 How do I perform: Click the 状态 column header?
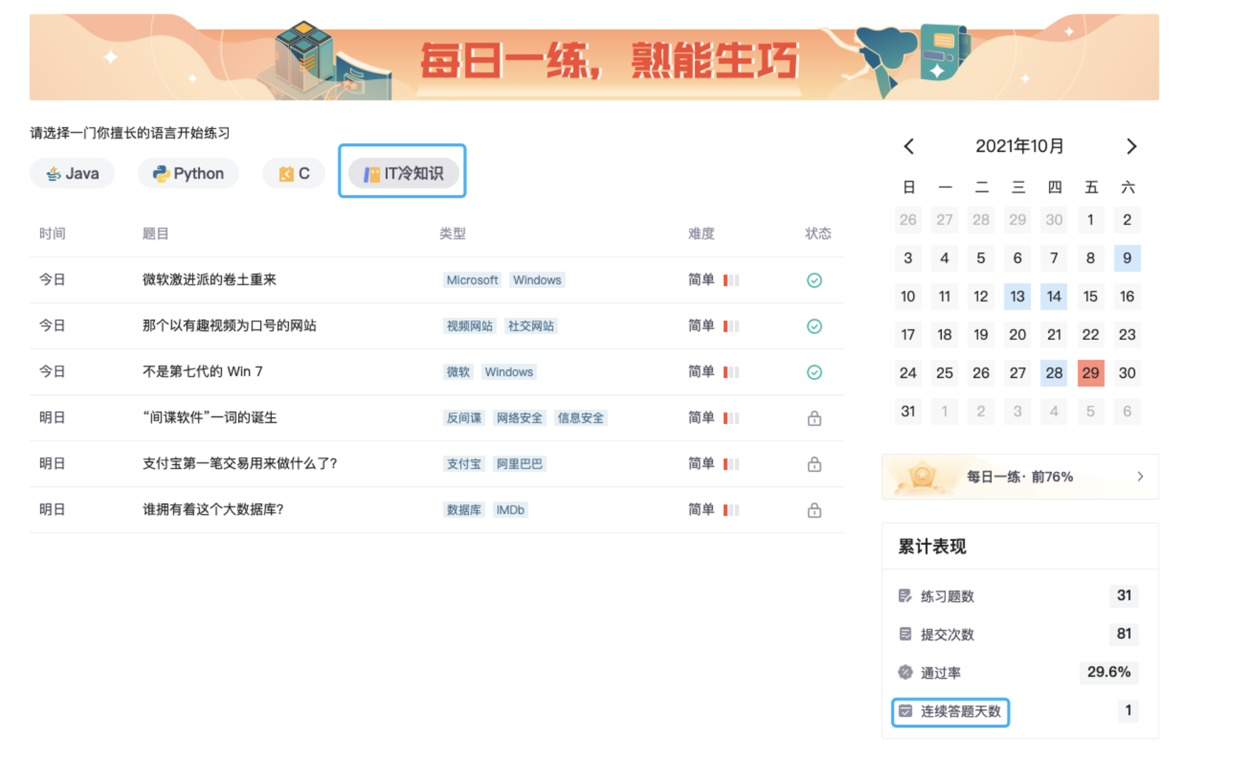tap(818, 234)
